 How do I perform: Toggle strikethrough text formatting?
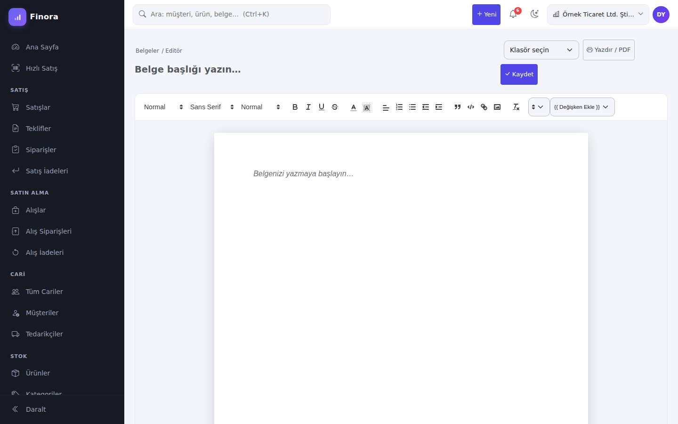coord(335,107)
